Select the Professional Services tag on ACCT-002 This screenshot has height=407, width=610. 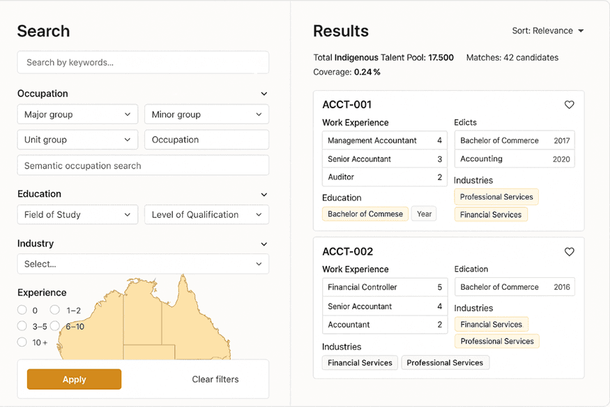[496, 341]
